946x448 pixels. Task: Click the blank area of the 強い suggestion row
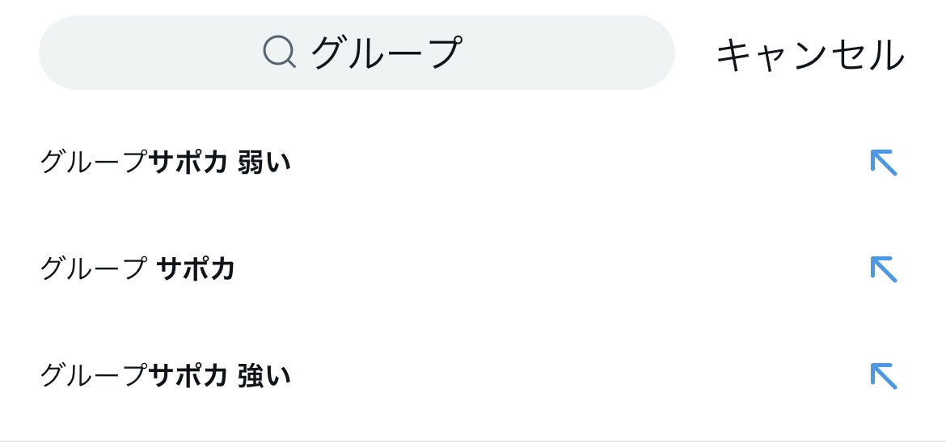[566, 375]
